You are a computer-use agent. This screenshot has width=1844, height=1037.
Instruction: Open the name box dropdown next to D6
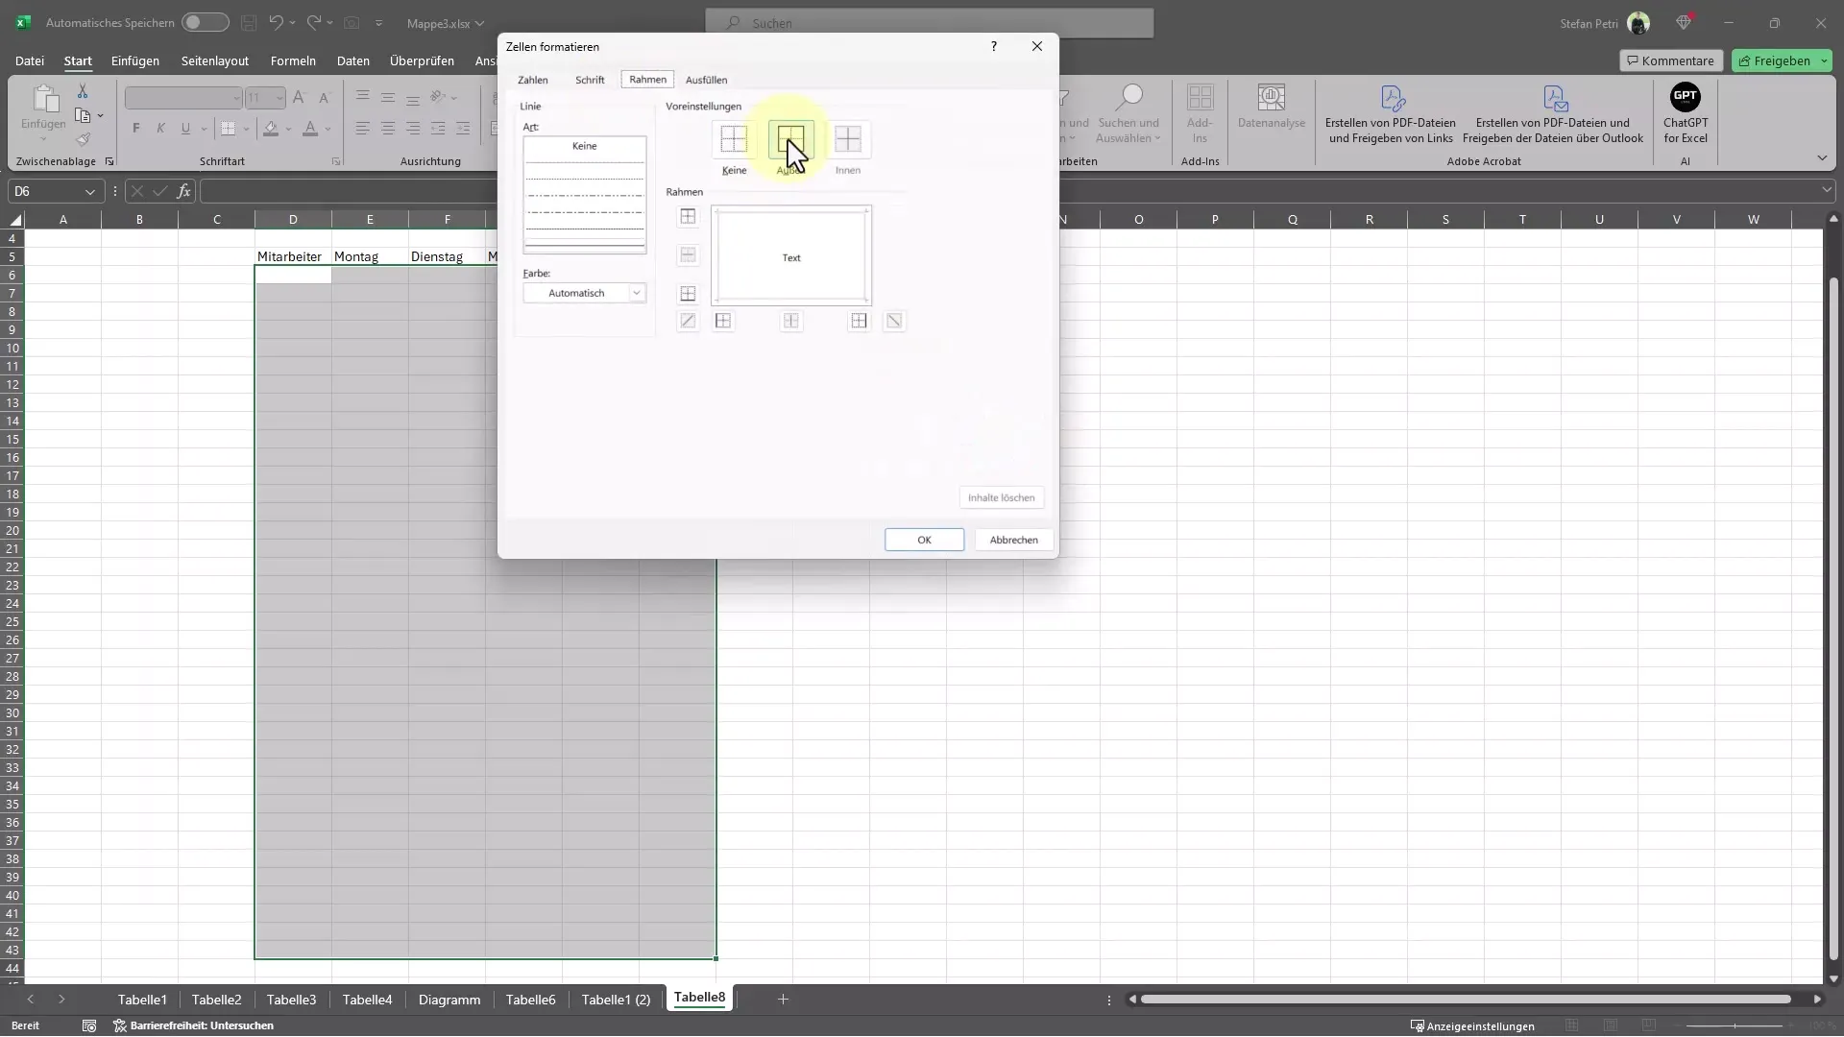pyautogui.click(x=90, y=192)
